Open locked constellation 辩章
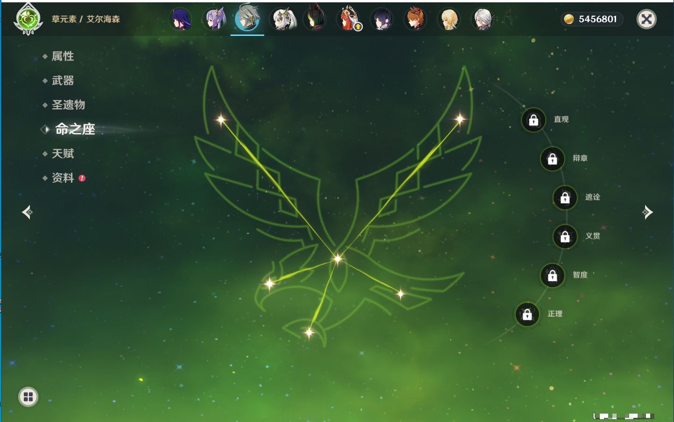This screenshot has width=674, height=422. point(552,159)
